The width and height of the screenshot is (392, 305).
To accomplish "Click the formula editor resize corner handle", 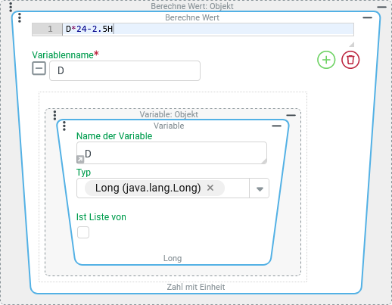I will [352, 45].
